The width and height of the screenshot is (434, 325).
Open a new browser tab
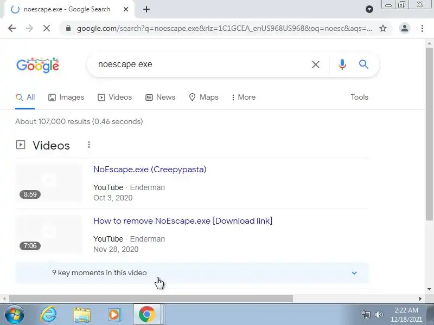pyautogui.click(x=146, y=9)
